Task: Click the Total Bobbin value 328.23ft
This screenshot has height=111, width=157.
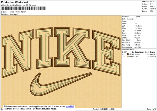Action: pyautogui.click(x=138, y=47)
